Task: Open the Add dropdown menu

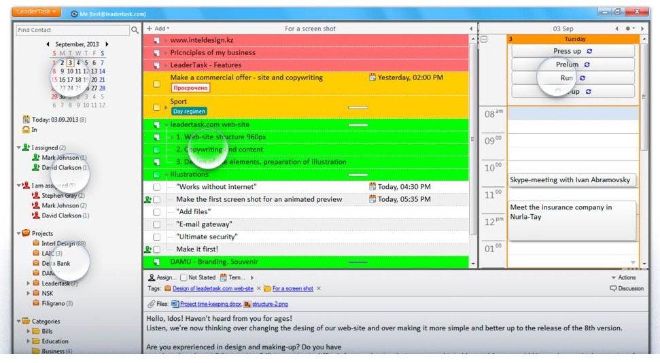Action: [158, 29]
